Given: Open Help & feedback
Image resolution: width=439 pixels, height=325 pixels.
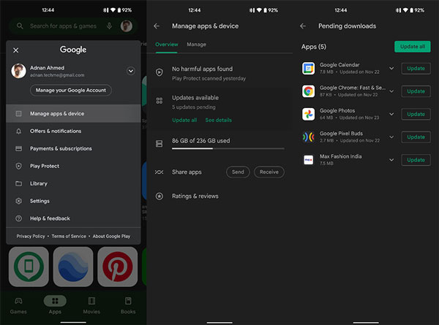Looking at the screenshot, I should pyautogui.click(x=73, y=218).
